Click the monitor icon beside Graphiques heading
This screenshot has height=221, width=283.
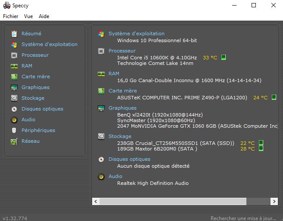pyautogui.click(x=101, y=108)
